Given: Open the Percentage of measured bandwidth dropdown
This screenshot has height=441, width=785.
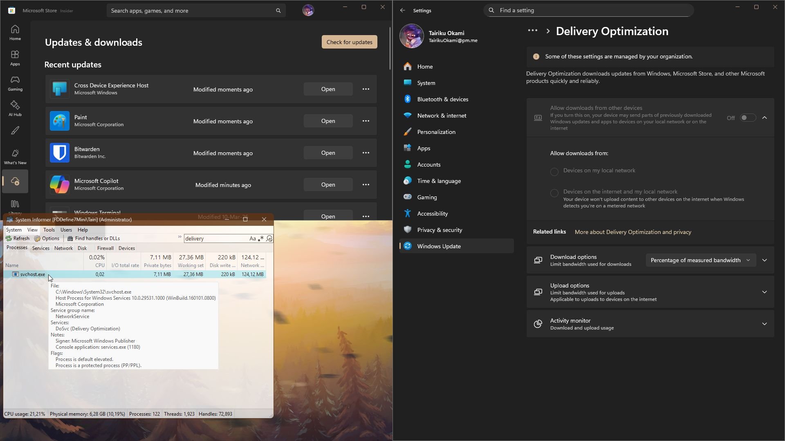Looking at the screenshot, I should (x=701, y=260).
